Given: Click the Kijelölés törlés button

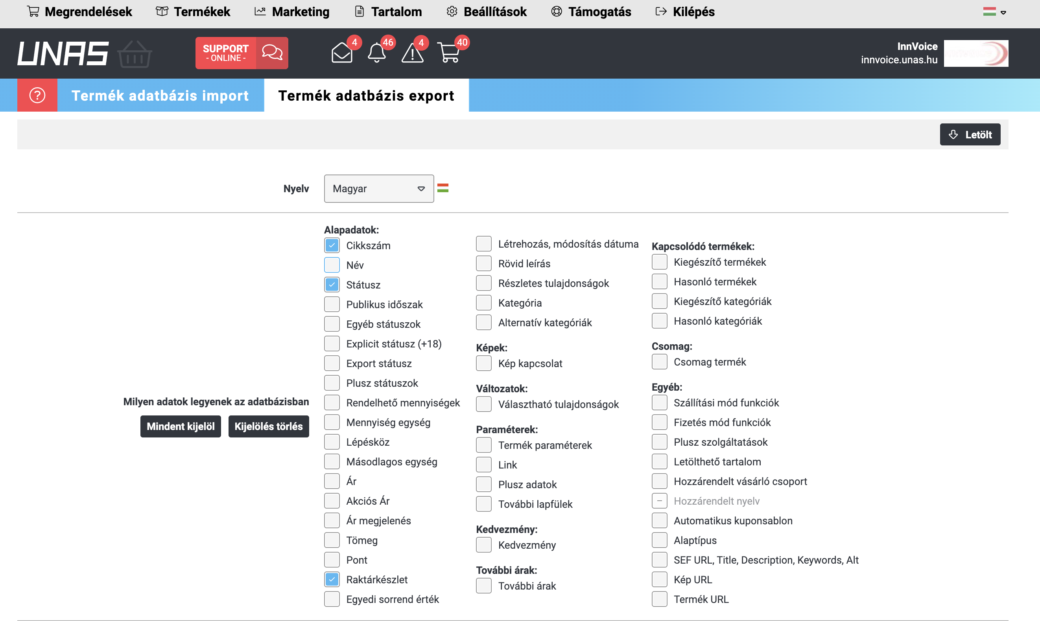Looking at the screenshot, I should click(269, 426).
